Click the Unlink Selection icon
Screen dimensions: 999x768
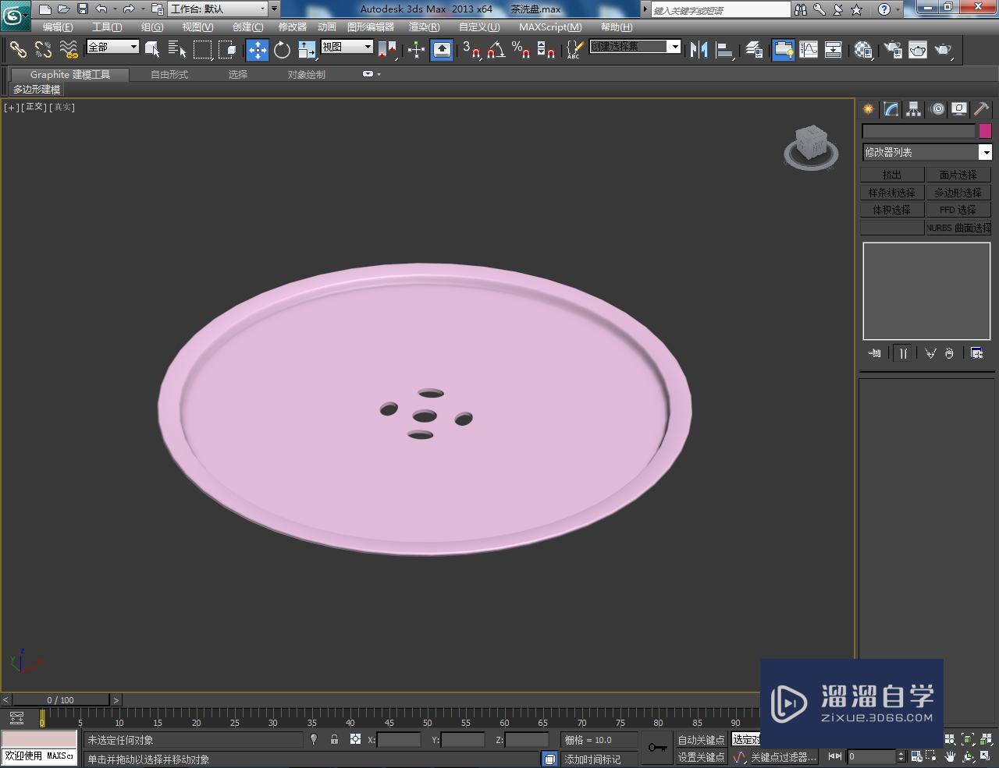(43, 50)
